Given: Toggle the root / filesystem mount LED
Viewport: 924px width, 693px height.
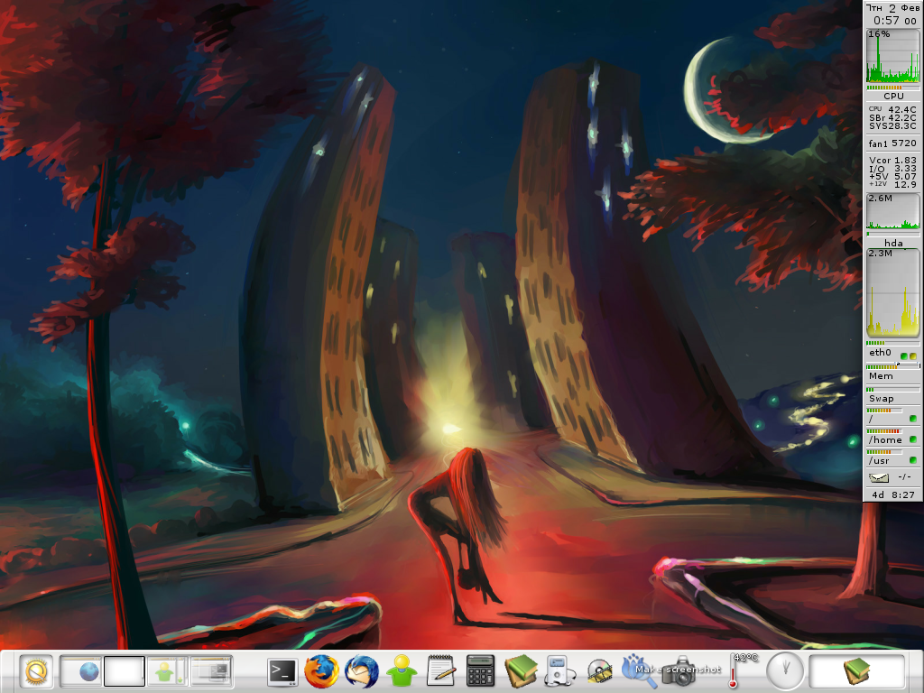Looking at the screenshot, I should pos(913,419).
